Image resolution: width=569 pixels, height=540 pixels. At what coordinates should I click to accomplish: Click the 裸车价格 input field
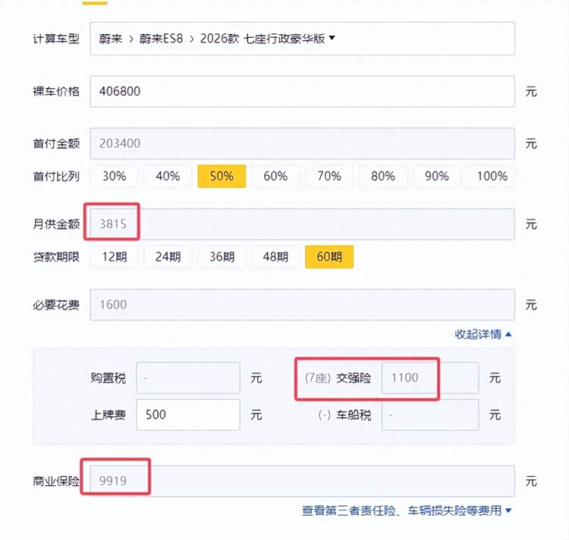(x=302, y=92)
